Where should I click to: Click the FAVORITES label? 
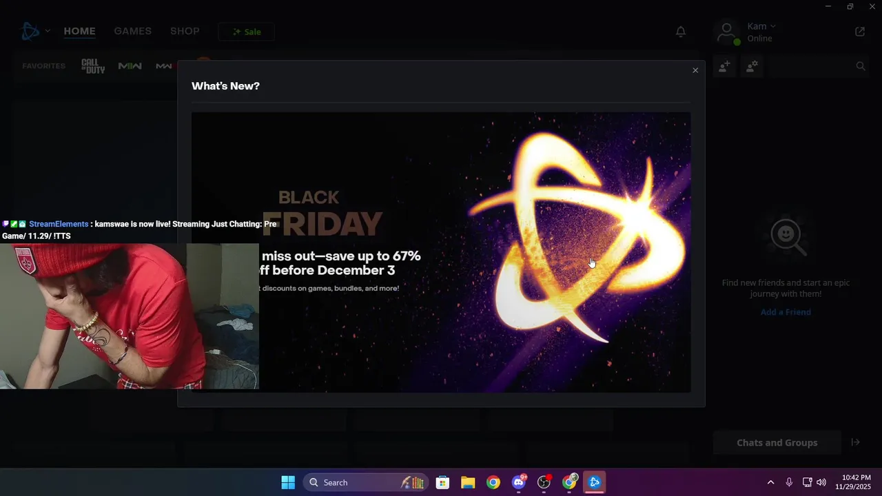pos(43,66)
